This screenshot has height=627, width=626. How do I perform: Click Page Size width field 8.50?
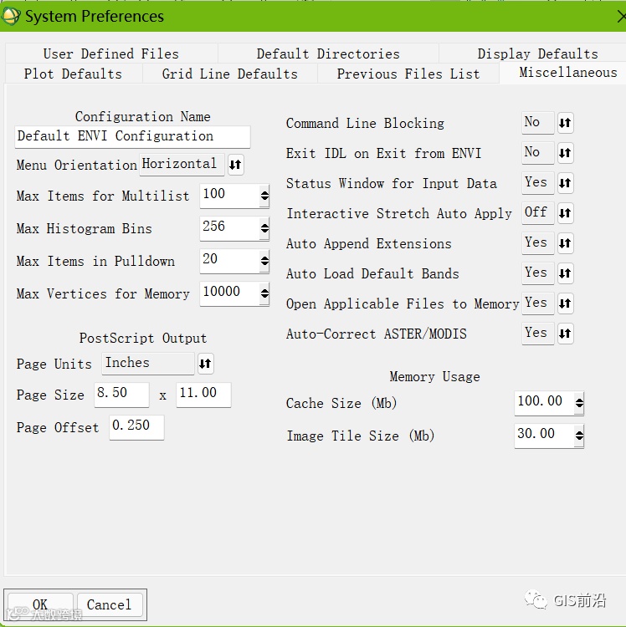tap(121, 395)
